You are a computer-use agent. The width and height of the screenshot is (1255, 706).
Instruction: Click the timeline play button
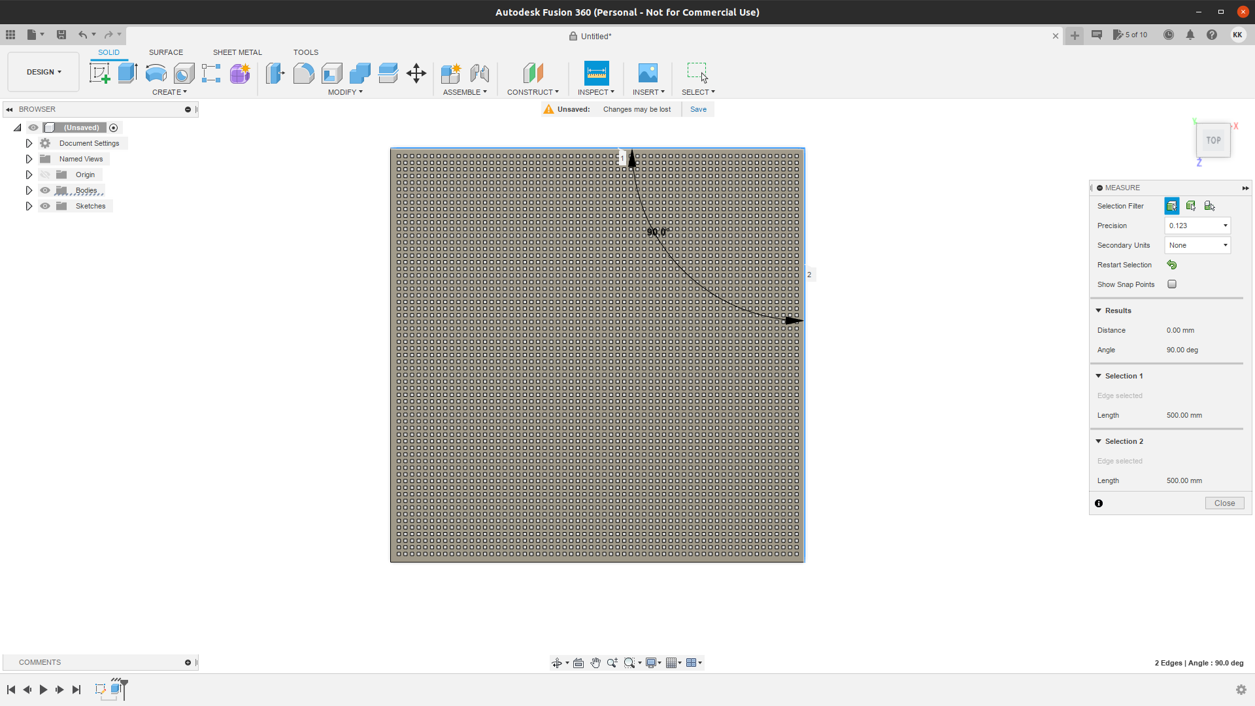coord(43,690)
